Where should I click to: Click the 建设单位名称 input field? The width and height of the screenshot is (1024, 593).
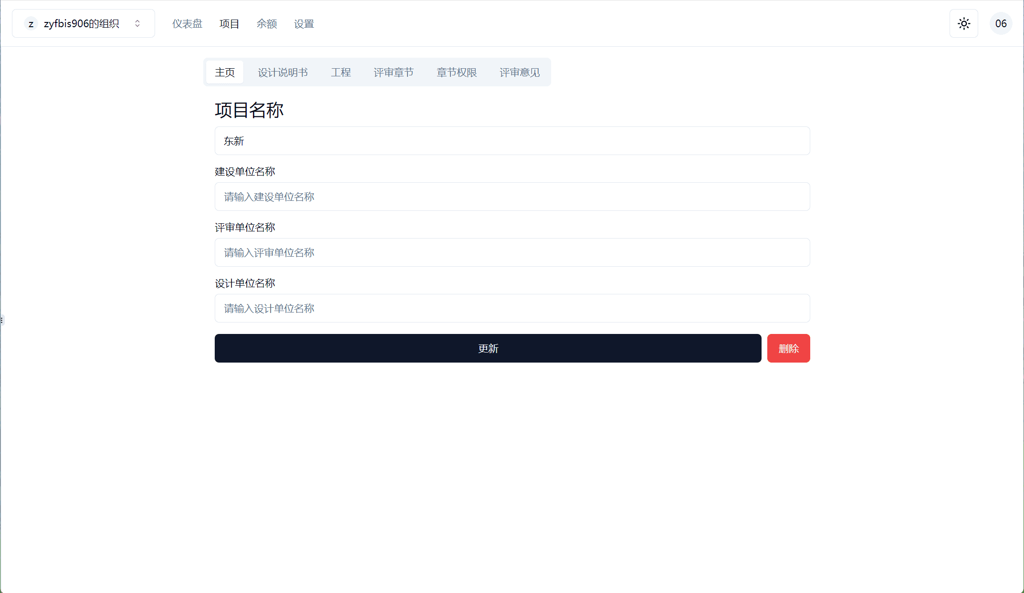[512, 197]
